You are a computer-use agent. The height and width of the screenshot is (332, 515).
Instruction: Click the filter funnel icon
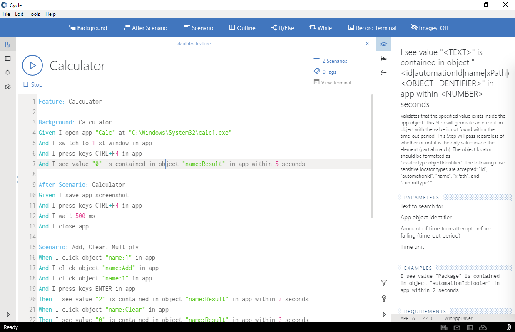point(384,283)
